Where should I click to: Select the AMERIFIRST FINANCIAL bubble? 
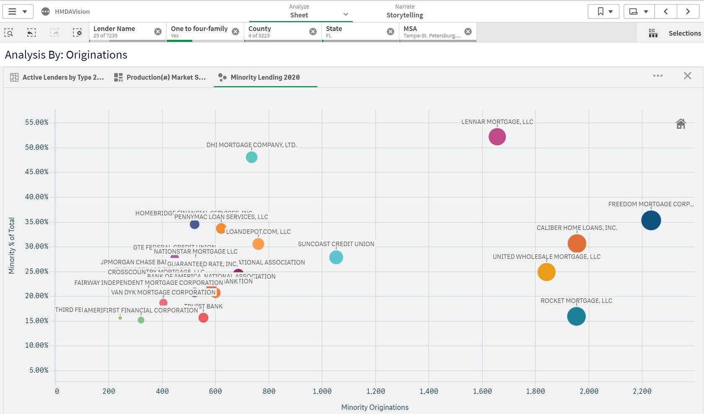tap(141, 320)
